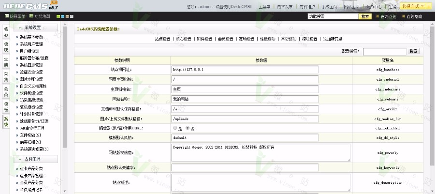
Task: Click the plus icon beside 快捷方式
Action: 429,6
